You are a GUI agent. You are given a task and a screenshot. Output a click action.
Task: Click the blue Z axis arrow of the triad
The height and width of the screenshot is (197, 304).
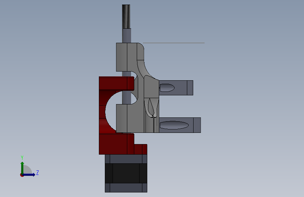(x=29, y=175)
